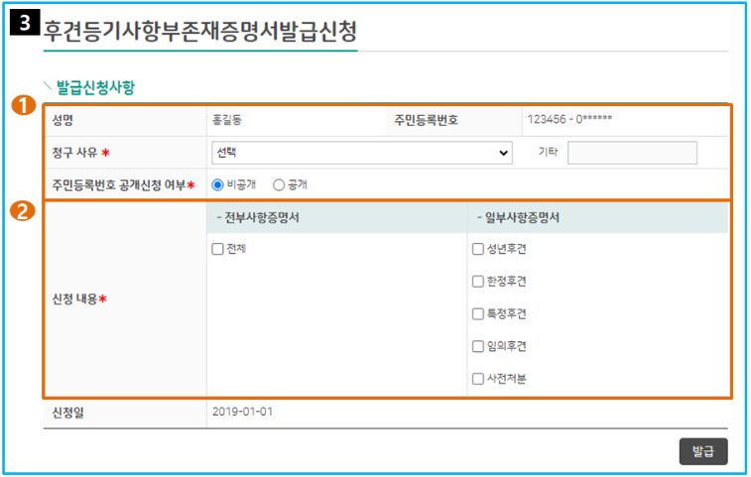This screenshot has width=751, height=477.
Task: Click the 일부사항증명서 column header
Action: coord(518,218)
